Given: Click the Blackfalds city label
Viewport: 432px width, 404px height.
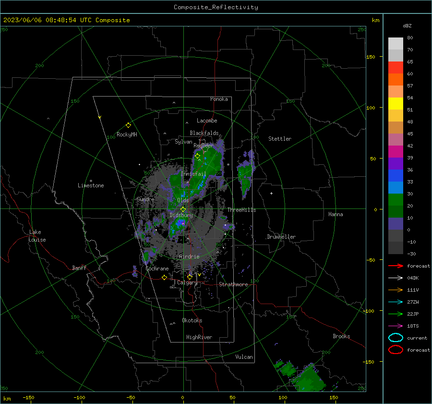Looking at the screenshot, I should 204,133.
